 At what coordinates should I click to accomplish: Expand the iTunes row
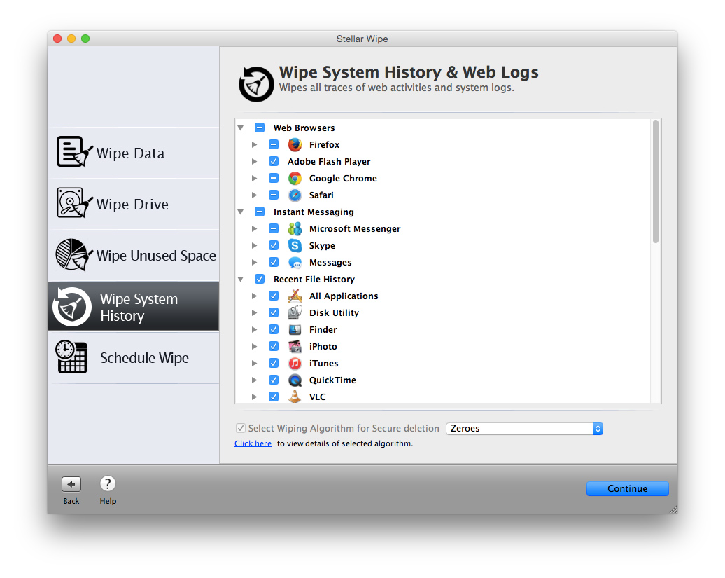254,364
